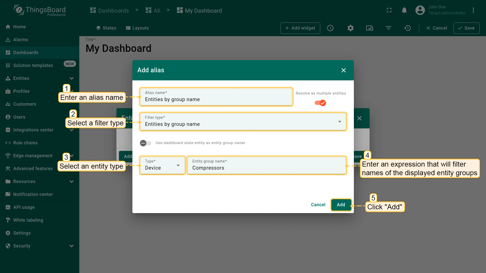Screen dimensions: 486x273
Task: Click the notifications bell icon
Action: pos(404,10)
